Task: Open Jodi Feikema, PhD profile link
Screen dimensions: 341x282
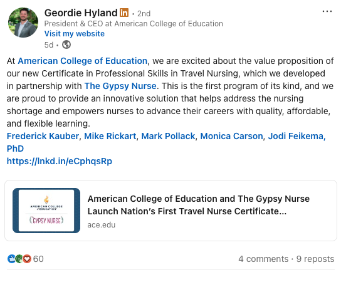Action: (296, 136)
